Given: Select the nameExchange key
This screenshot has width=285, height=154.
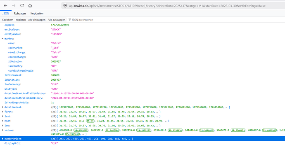Looking at the screenshot, I should tap(17, 52).
